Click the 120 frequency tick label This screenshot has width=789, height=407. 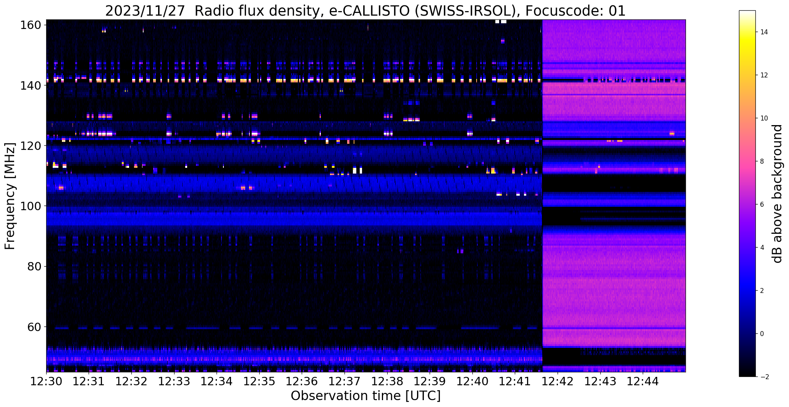30,146
